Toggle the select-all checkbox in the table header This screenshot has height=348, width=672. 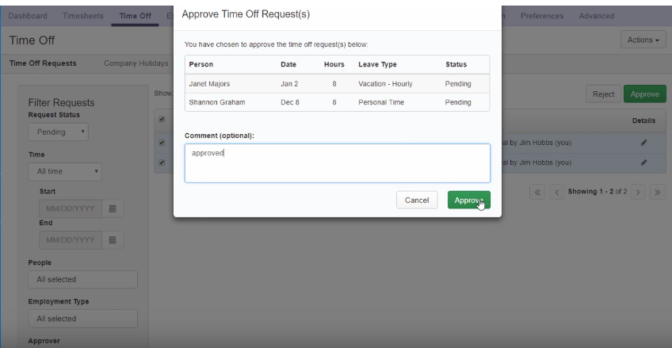pyautogui.click(x=162, y=120)
